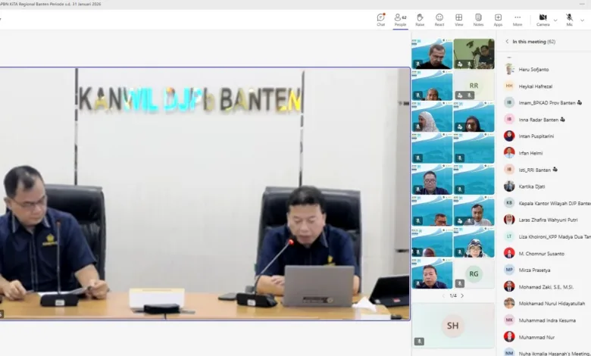
Task: Select participant Intan Puspitarini
Action: [x=536, y=136]
